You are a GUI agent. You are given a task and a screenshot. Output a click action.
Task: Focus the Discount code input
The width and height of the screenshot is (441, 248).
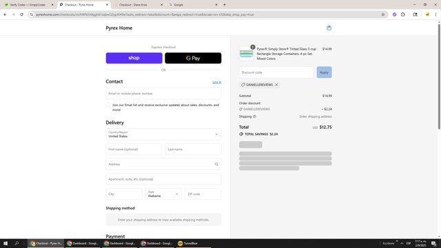tap(276, 72)
